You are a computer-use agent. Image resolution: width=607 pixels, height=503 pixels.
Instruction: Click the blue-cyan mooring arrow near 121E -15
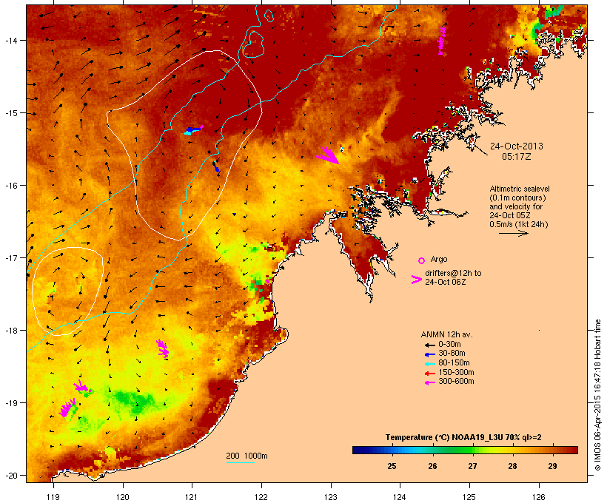pos(193,129)
